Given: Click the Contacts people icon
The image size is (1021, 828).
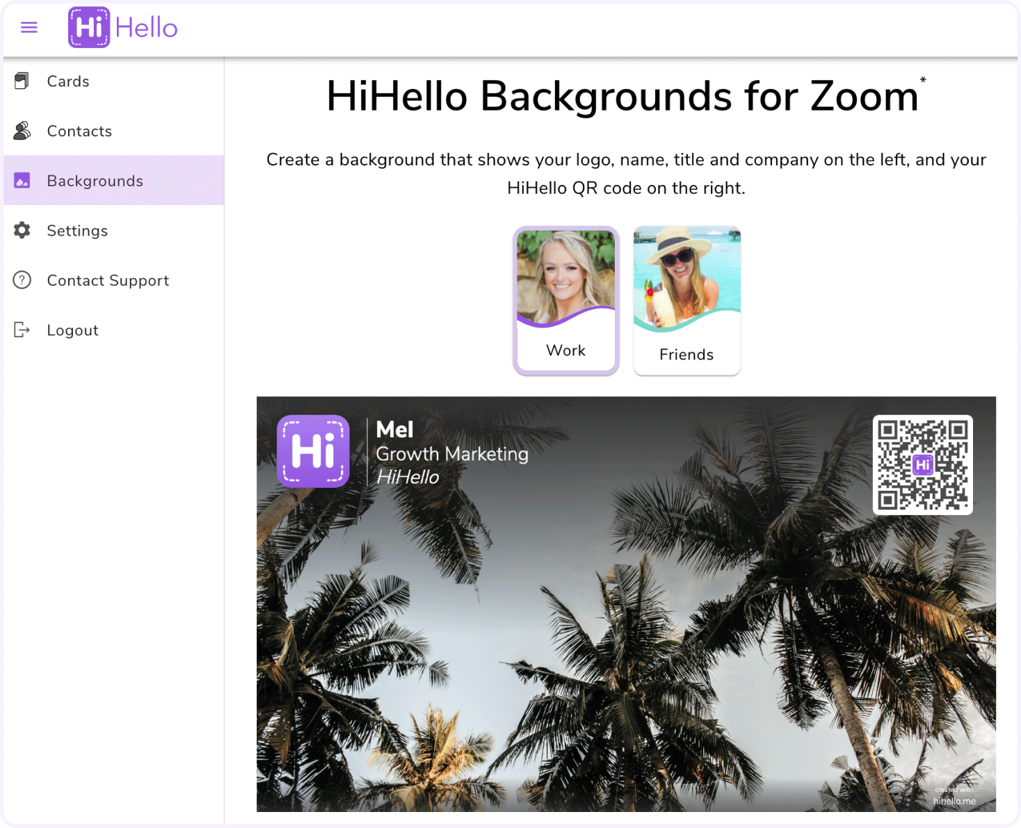Looking at the screenshot, I should click(22, 131).
